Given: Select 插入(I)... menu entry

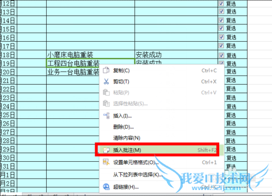Looking at the screenshot, I should [162, 116].
